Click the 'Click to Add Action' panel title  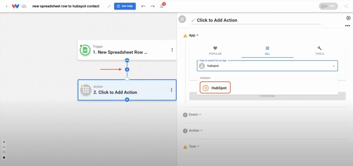[x=217, y=20]
